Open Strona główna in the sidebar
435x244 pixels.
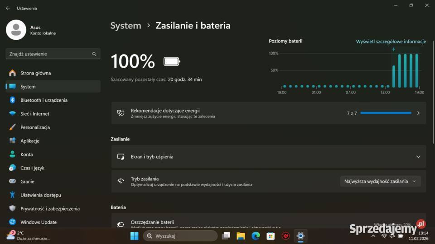click(x=53, y=73)
